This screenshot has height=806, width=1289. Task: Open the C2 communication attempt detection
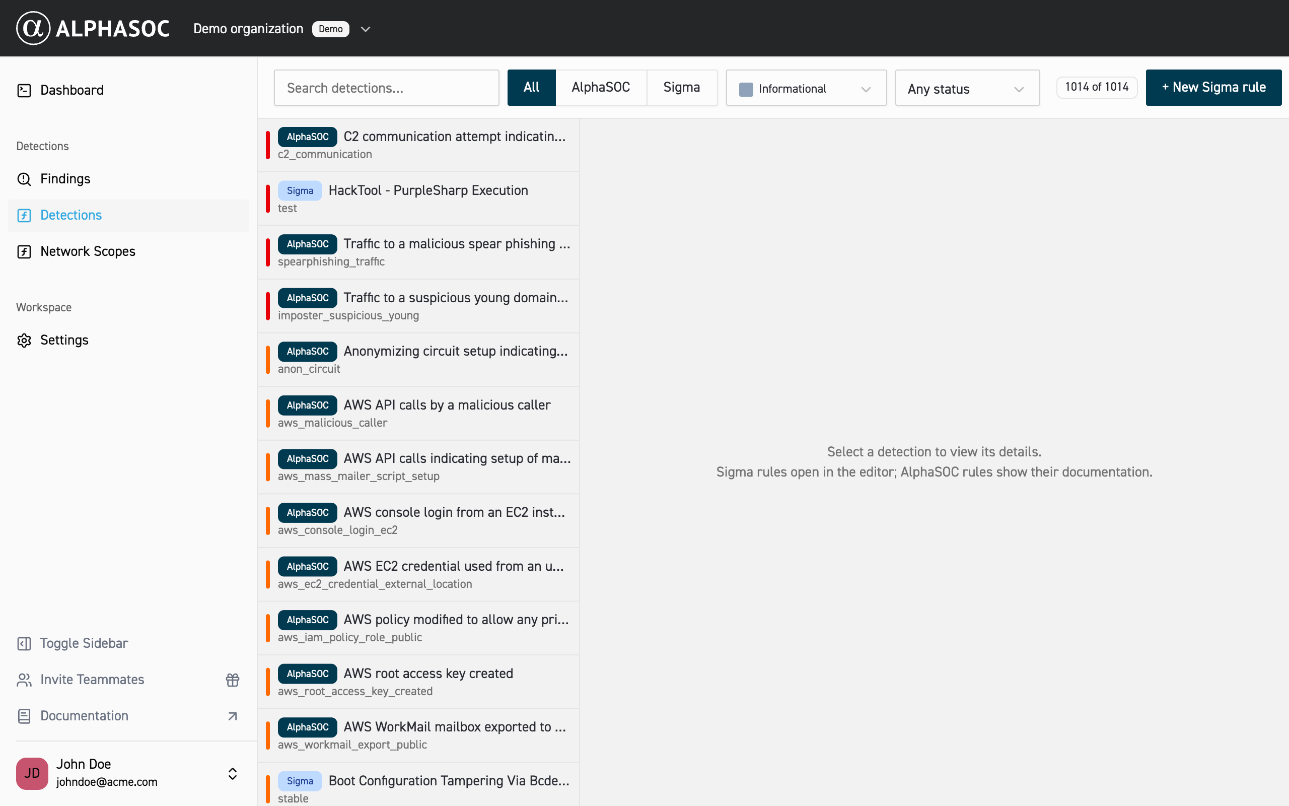pyautogui.click(x=418, y=145)
